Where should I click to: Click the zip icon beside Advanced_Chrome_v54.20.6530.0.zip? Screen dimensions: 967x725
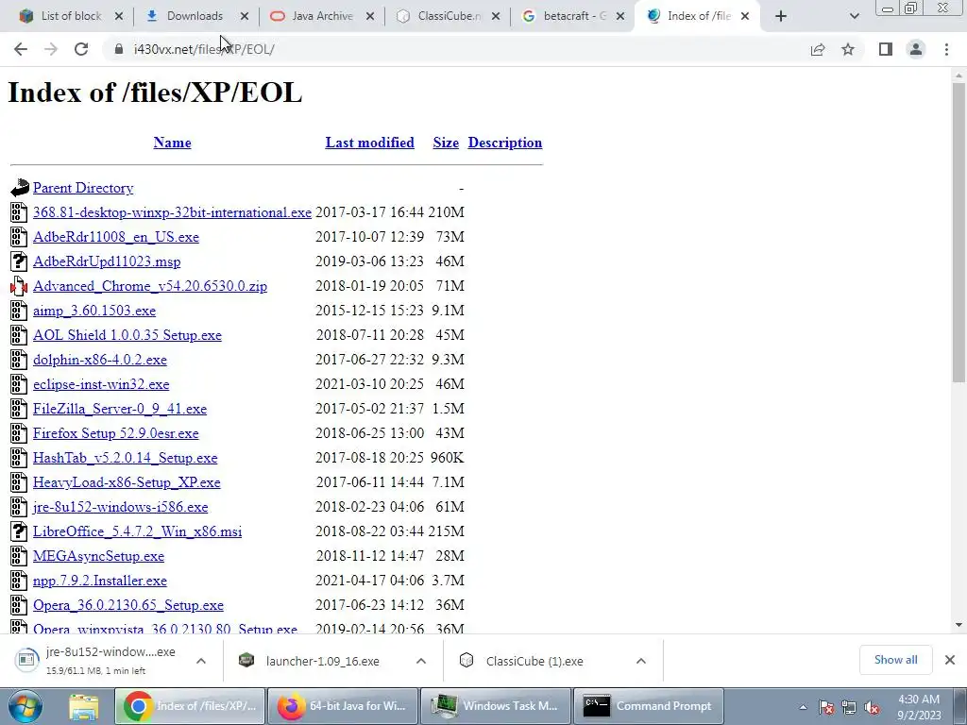coord(19,286)
